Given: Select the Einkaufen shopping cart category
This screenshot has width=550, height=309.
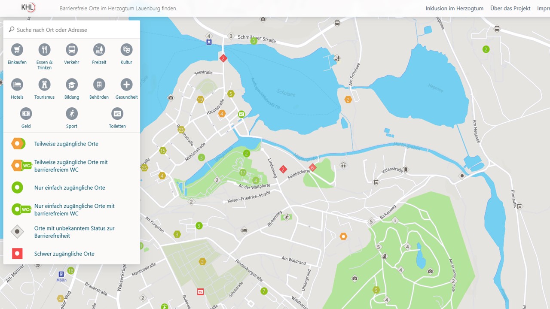Looking at the screenshot, I should (x=17, y=50).
